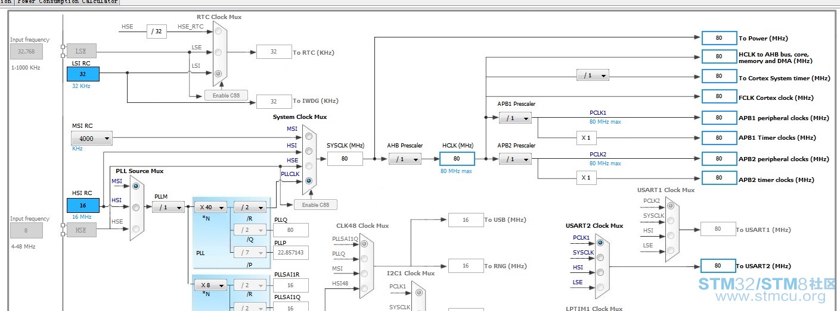Open Cortex System timer divider dropdown
This screenshot has height=311, width=840.
[593, 76]
